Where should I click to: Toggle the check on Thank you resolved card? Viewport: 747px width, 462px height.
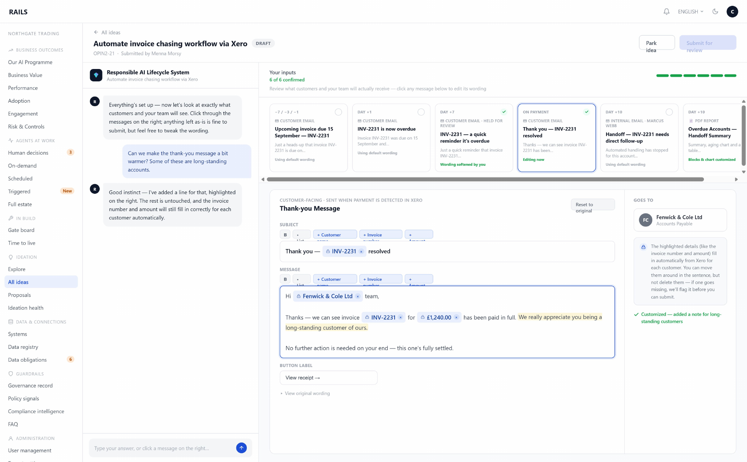(x=586, y=112)
